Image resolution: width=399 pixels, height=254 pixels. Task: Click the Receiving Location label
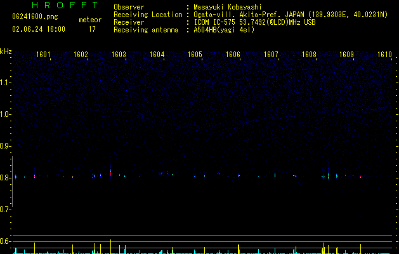(x=148, y=15)
